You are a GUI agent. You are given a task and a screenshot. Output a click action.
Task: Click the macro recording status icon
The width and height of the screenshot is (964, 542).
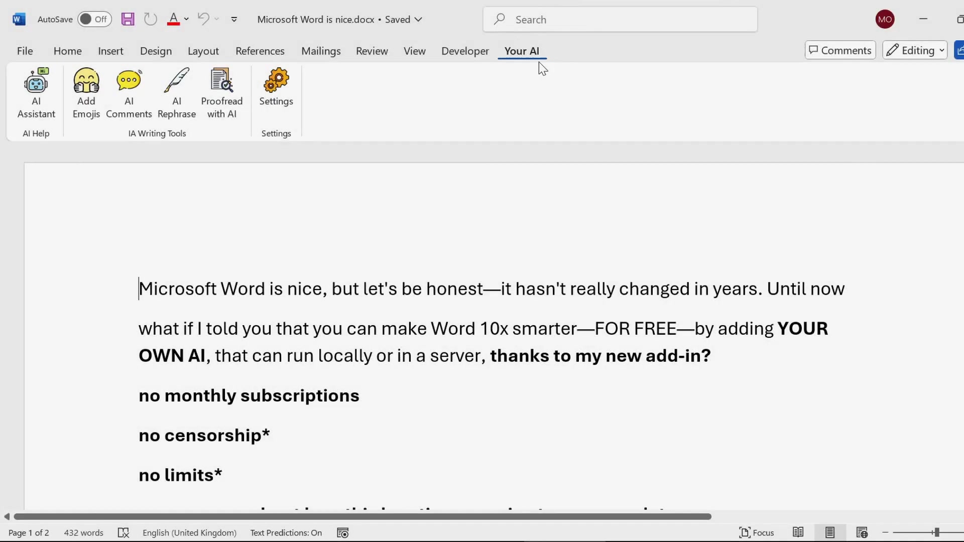coord(343,532)
